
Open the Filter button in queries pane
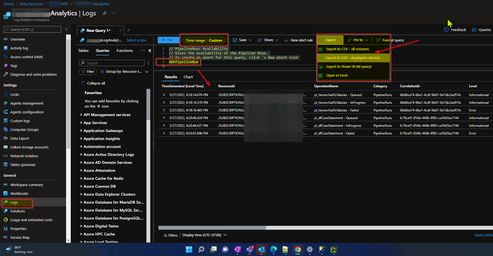(88, 72)
